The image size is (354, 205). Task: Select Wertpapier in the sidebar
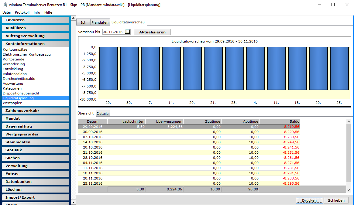coord(12,103)
